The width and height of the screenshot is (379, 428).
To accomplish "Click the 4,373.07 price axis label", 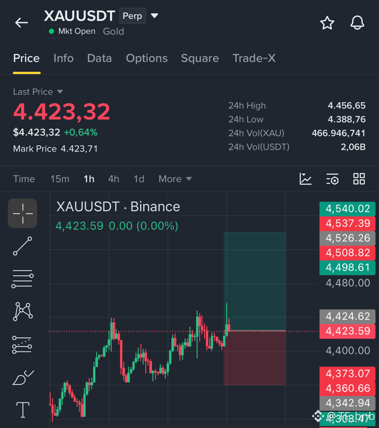I will point(347,373).
